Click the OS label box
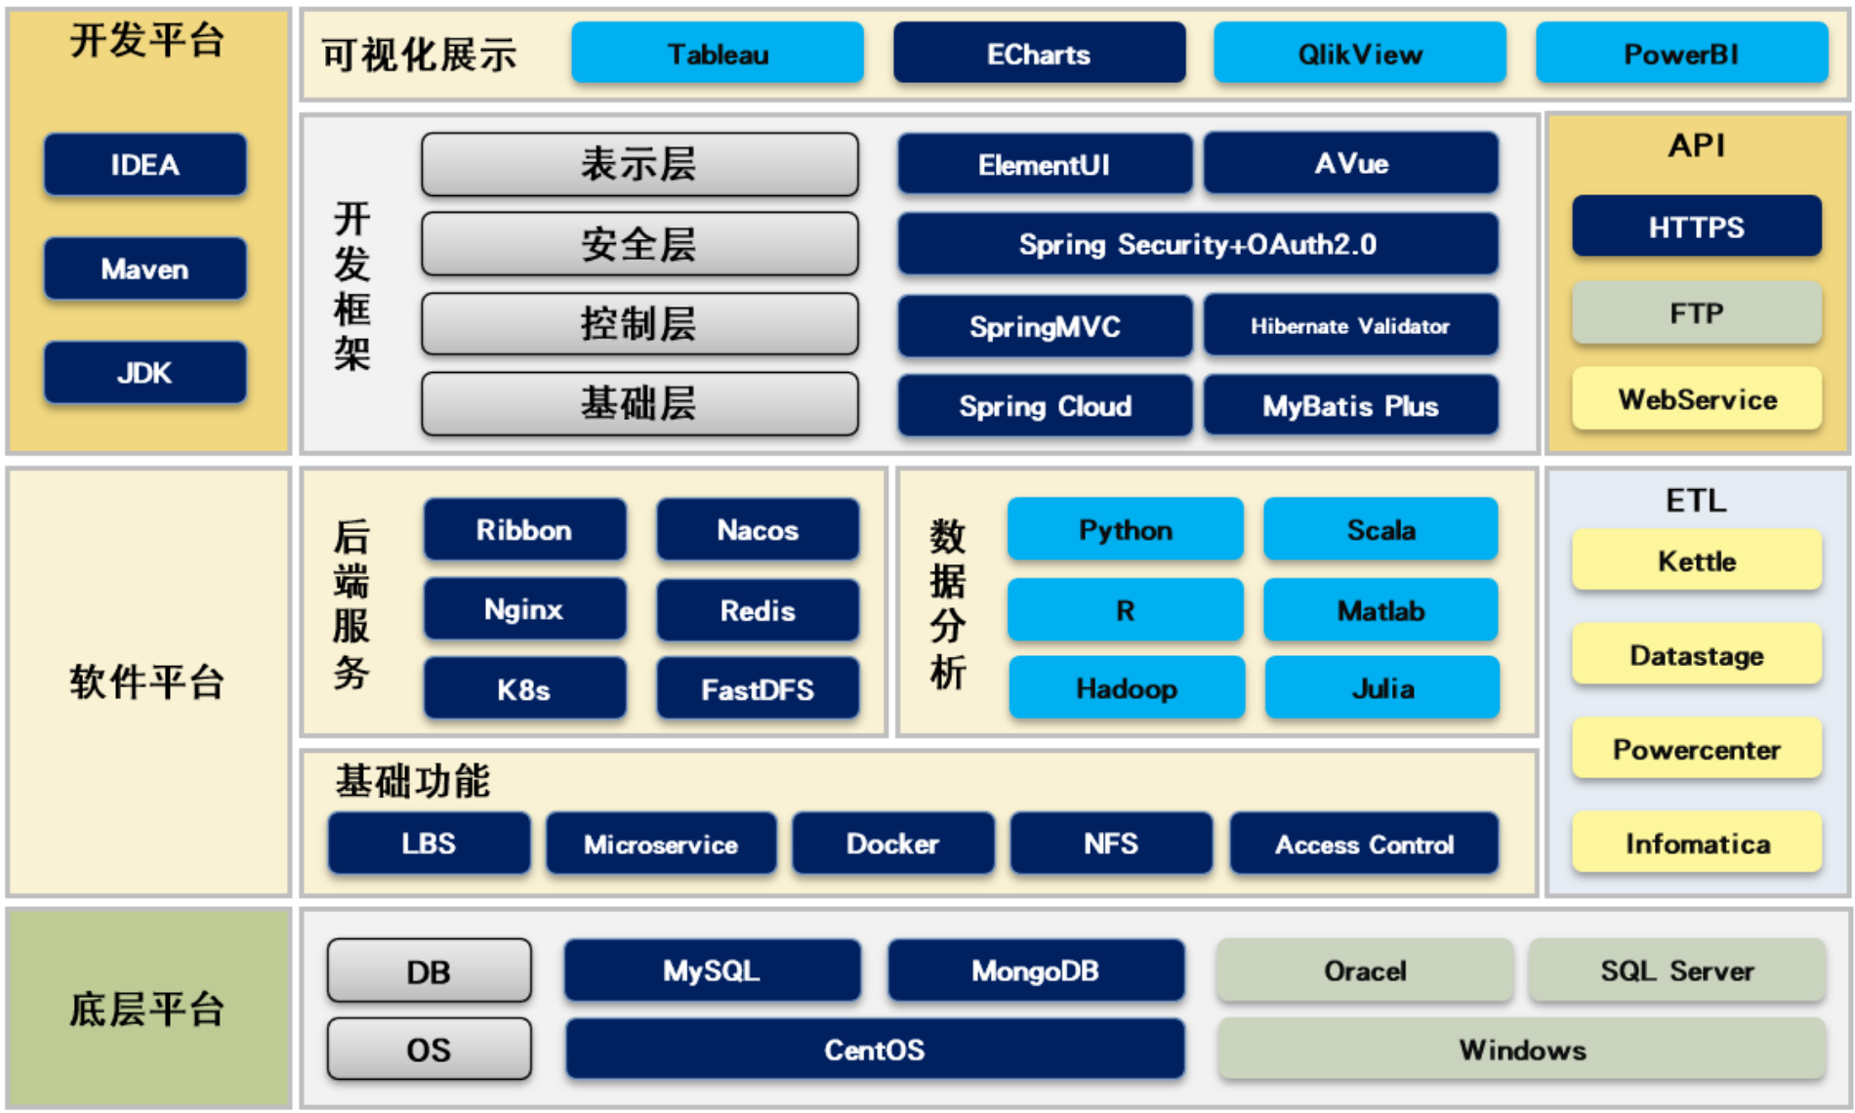1855x1113 pixels. point(430,1050)
